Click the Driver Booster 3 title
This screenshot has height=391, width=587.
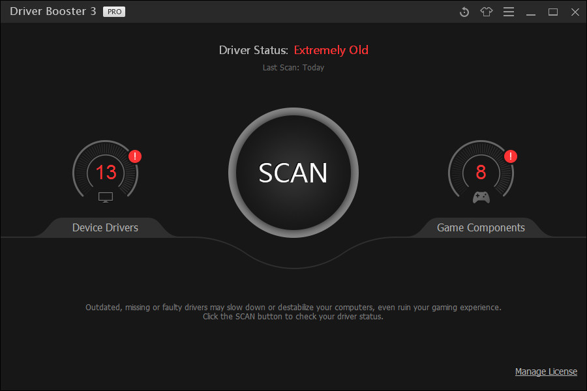[x=52, y=11]
